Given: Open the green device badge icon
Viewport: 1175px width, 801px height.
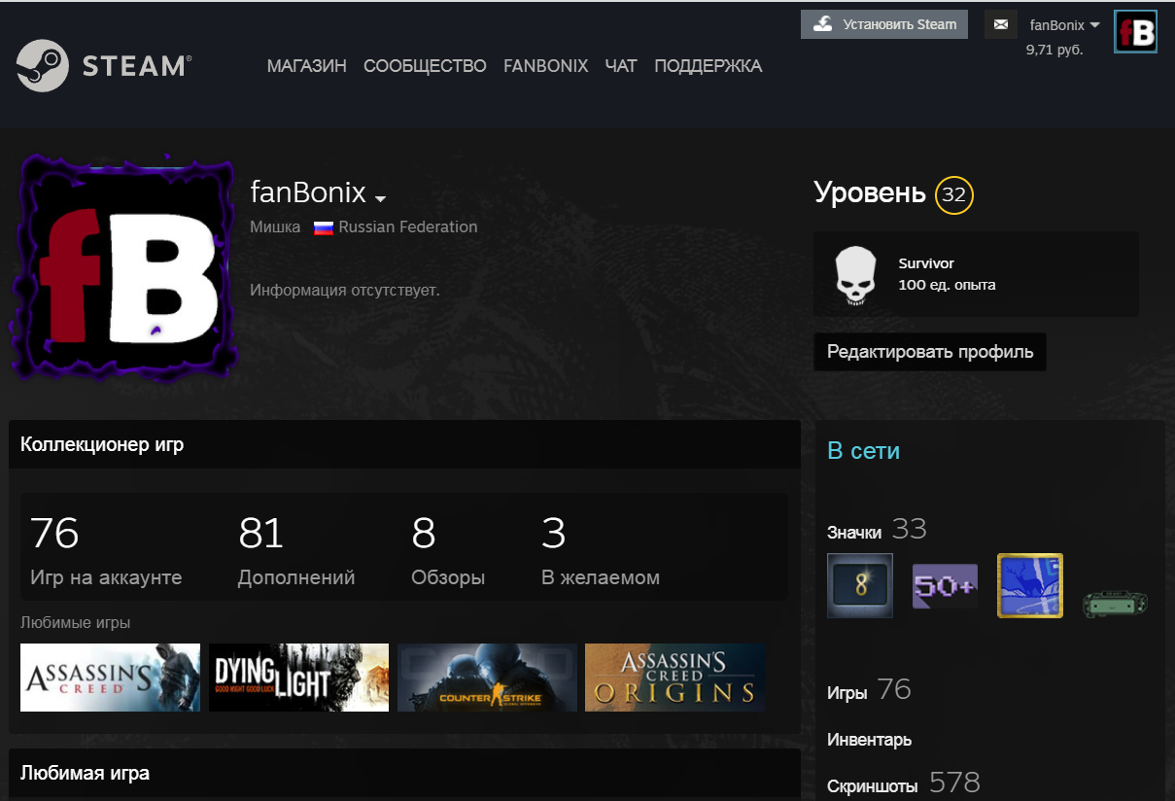Looking at the screenshot, I should point(1115,602).
